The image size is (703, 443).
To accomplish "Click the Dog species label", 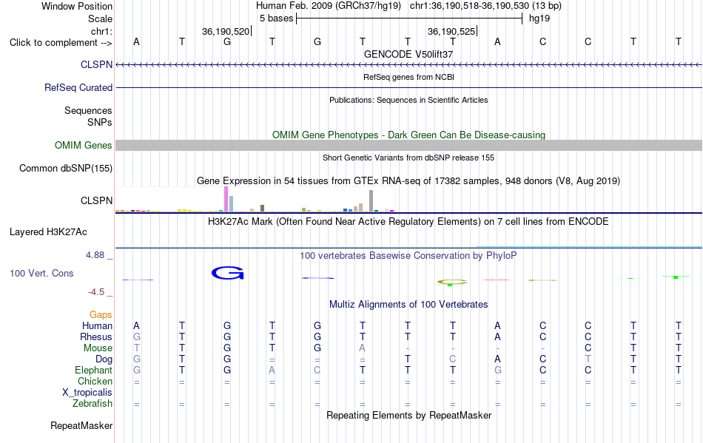I will (x=104, y=359).
